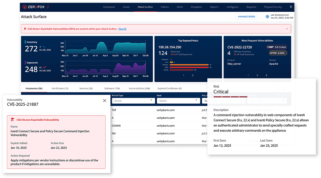The height and width of the screenshot is (178, 321).
Task: Click the http_server product name
Action: (234, 64)
